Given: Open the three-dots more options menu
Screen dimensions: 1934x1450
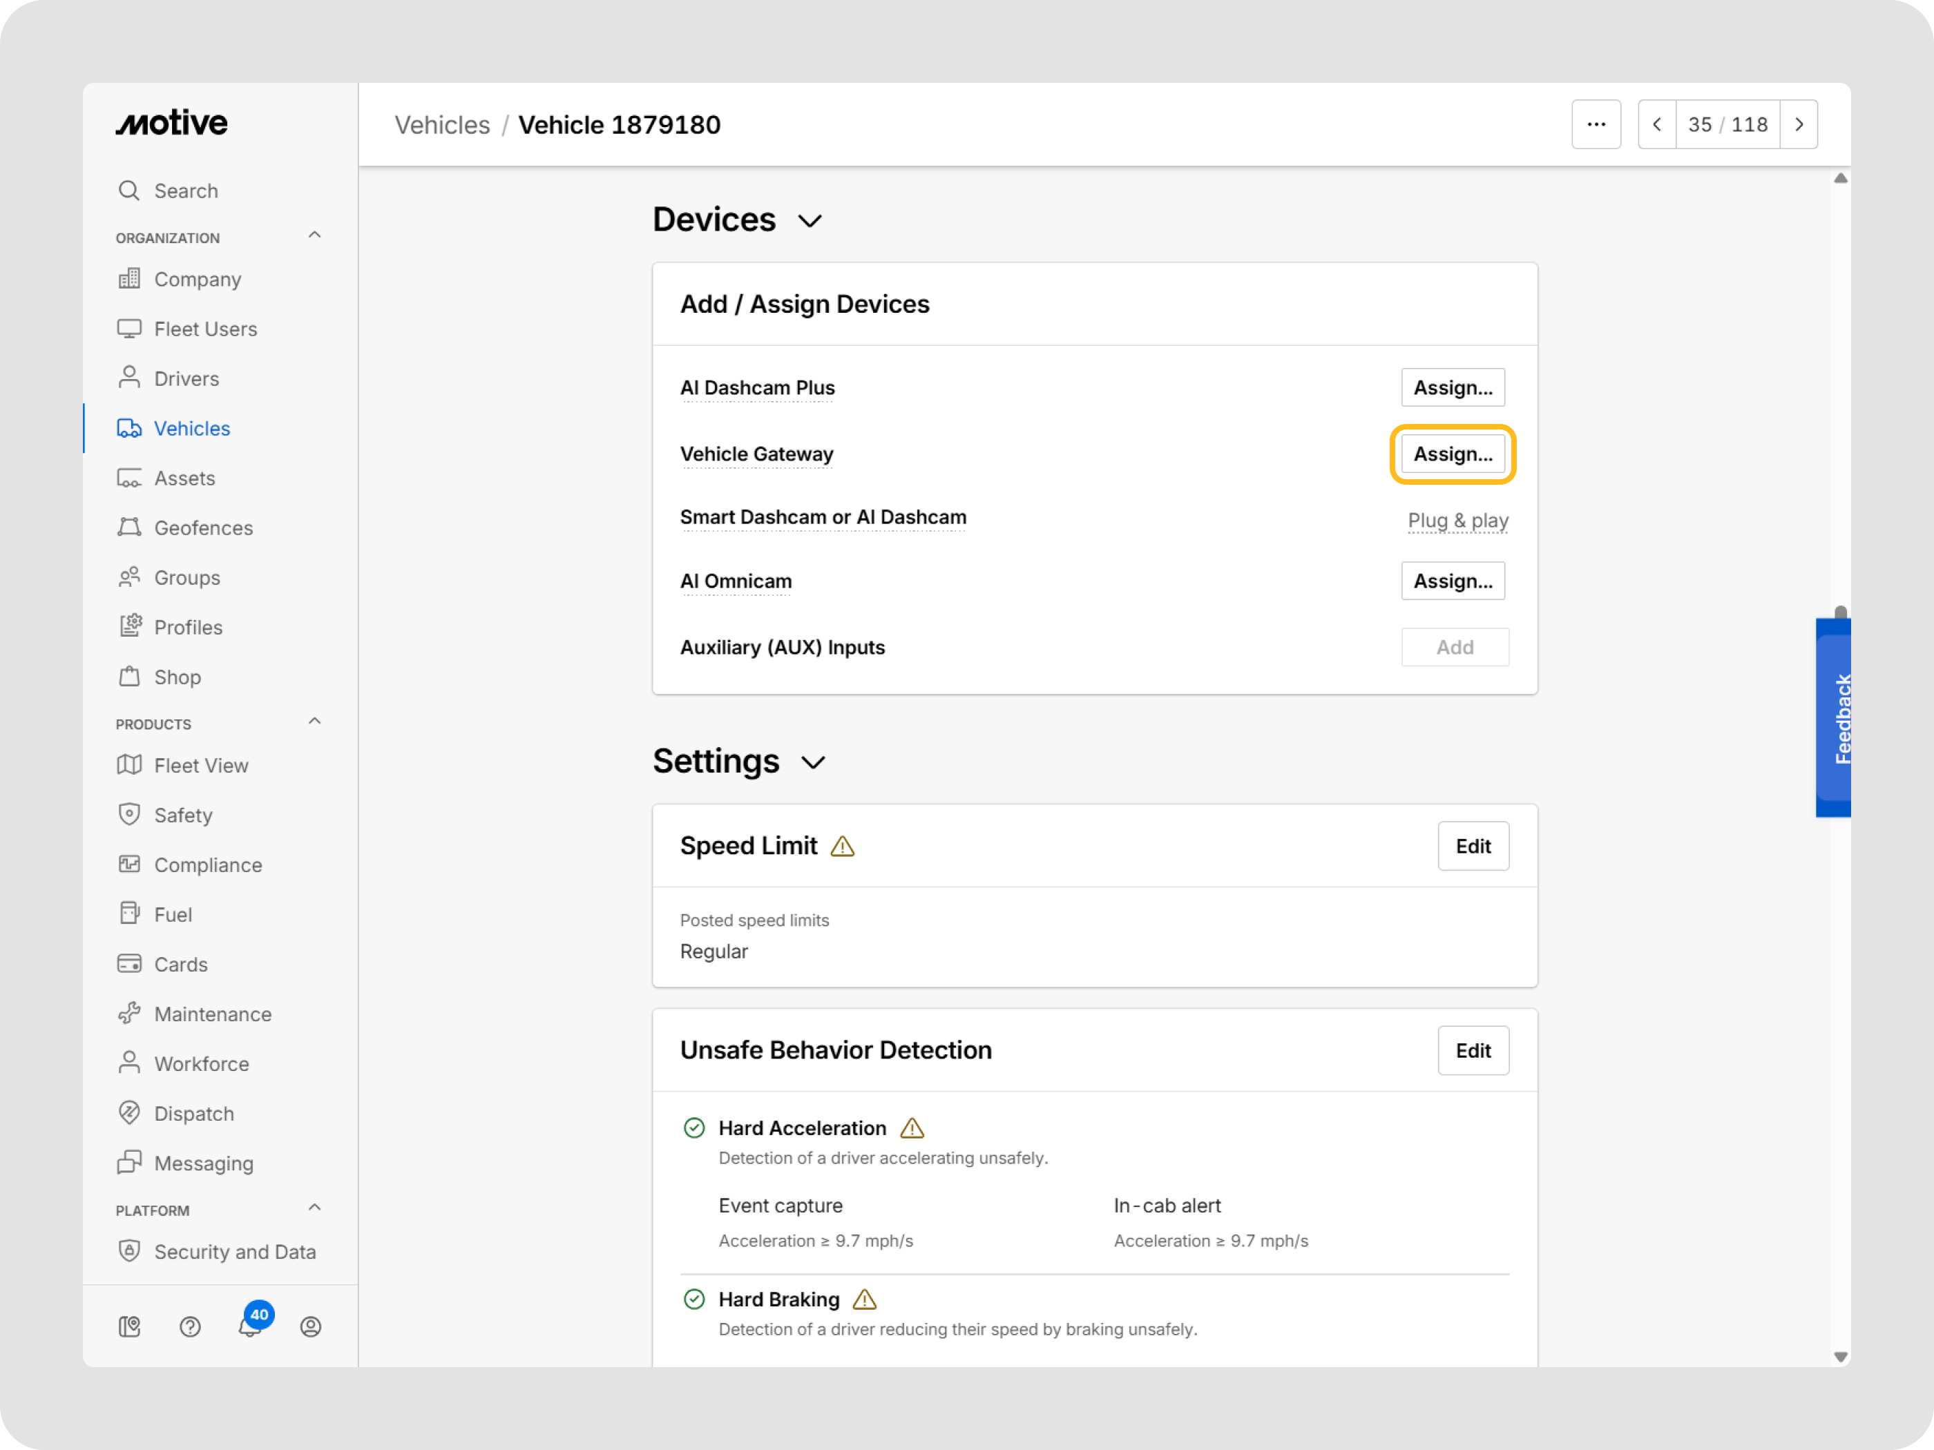Looking at the screenshot, I should (x=1596, y=125).
